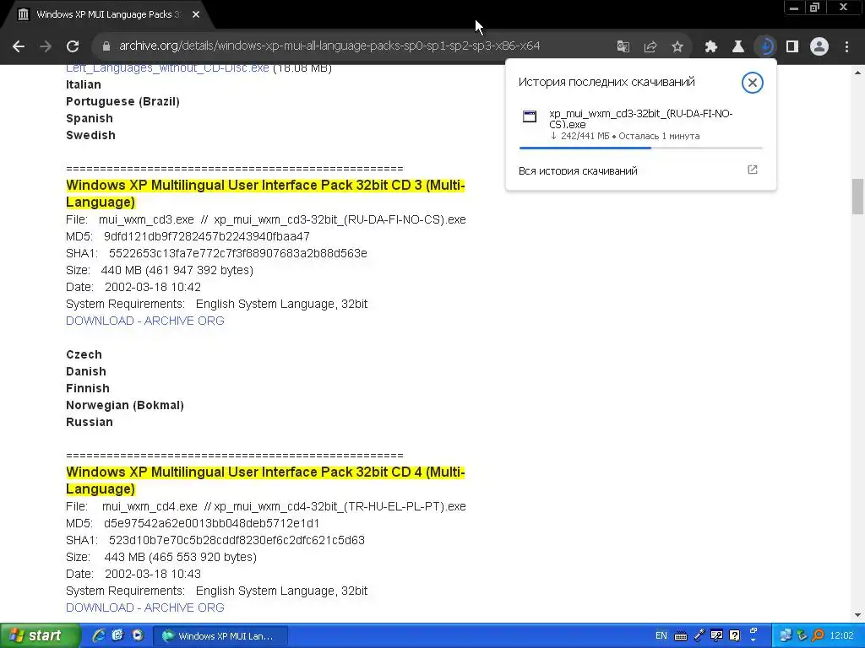Click Date 2002-03-18 10:42 line
This screenshot has width=865, height=648.
click(x=133, y=287)
